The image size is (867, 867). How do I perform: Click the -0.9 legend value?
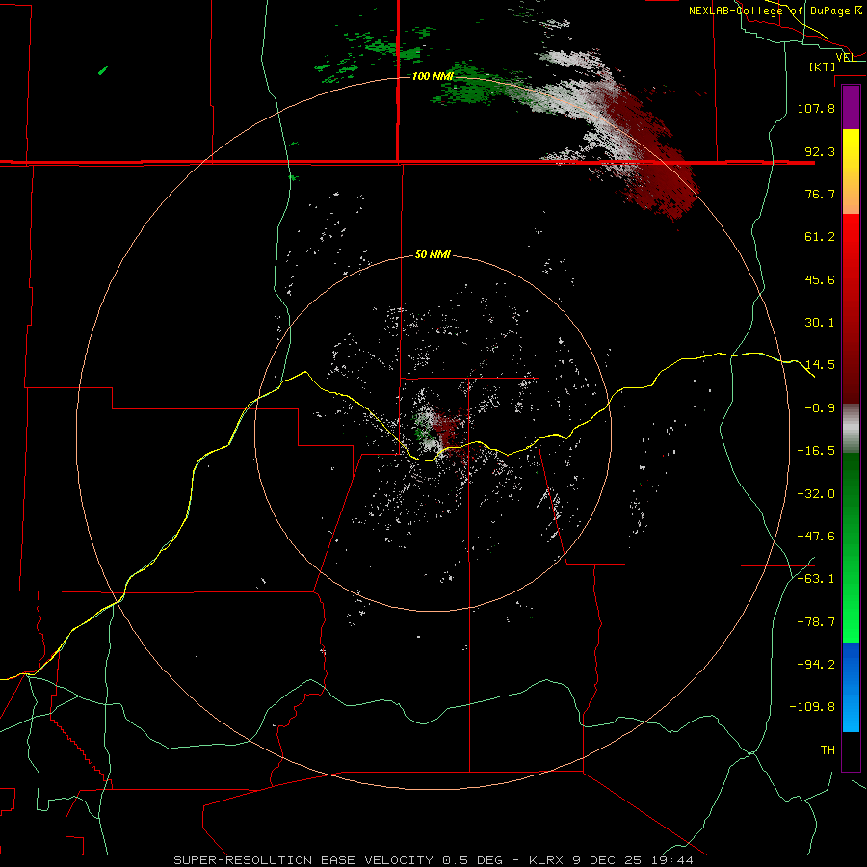click(820, 408)
